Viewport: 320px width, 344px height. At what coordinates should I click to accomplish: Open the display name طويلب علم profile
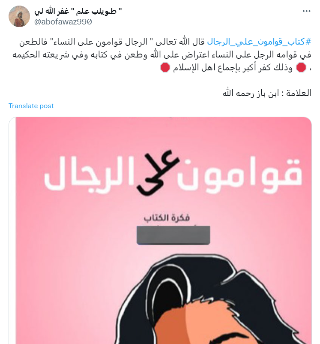[x=78, y=11]
